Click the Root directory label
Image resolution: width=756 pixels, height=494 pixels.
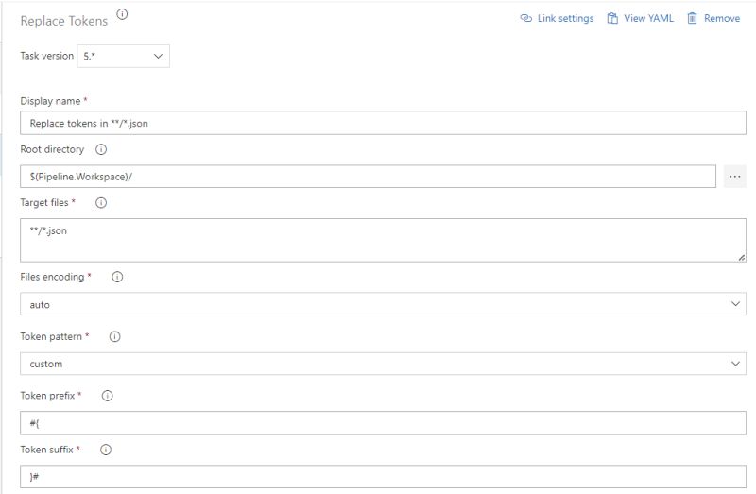52,149
